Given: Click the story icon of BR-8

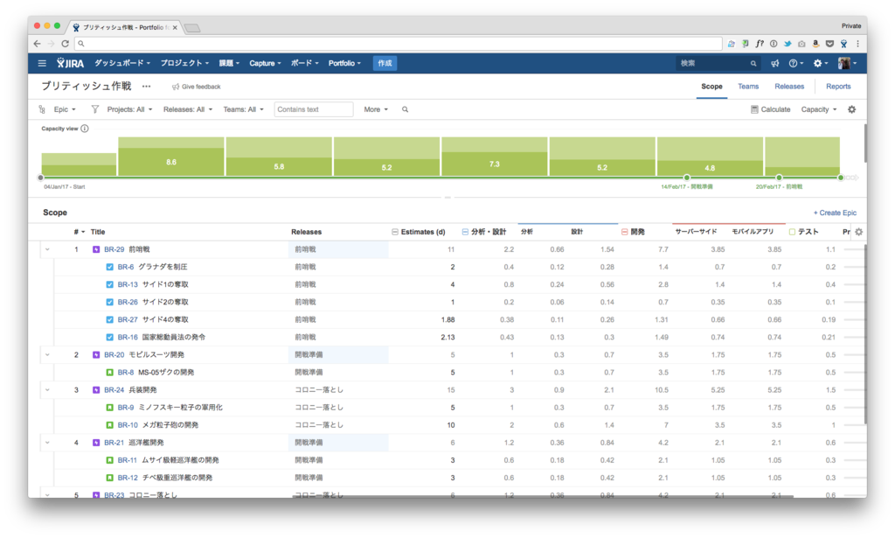Looking at the screenshot, I should [109, 373].
